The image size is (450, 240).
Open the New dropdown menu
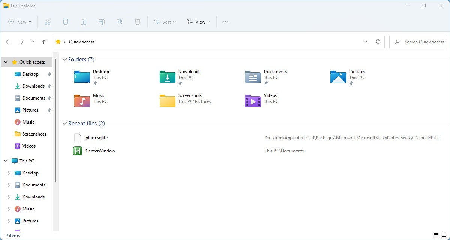[20, 22]
